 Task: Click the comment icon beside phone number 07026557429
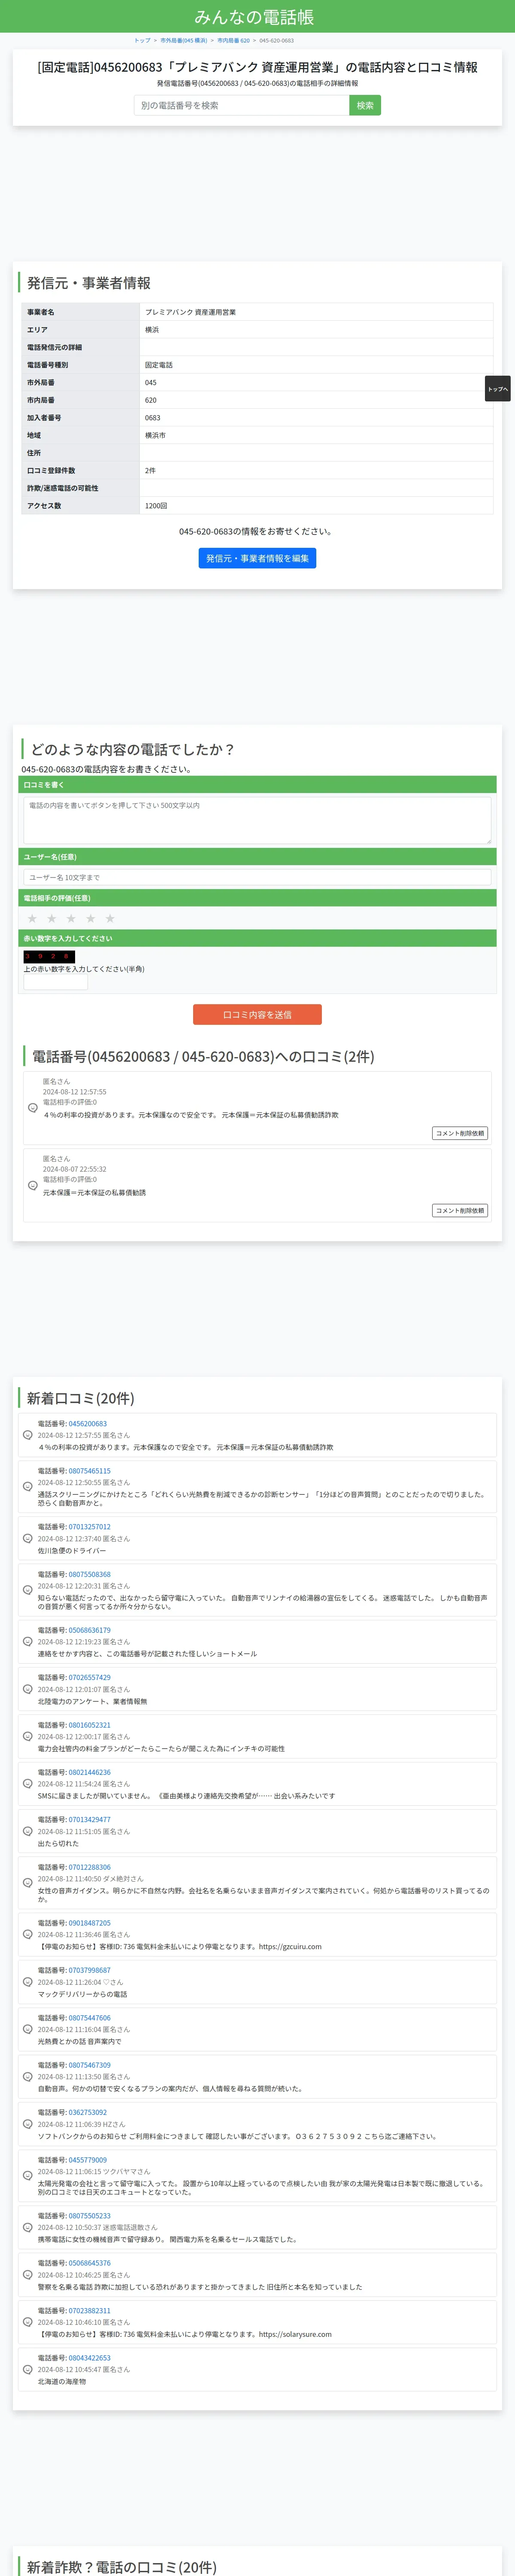28,1689
